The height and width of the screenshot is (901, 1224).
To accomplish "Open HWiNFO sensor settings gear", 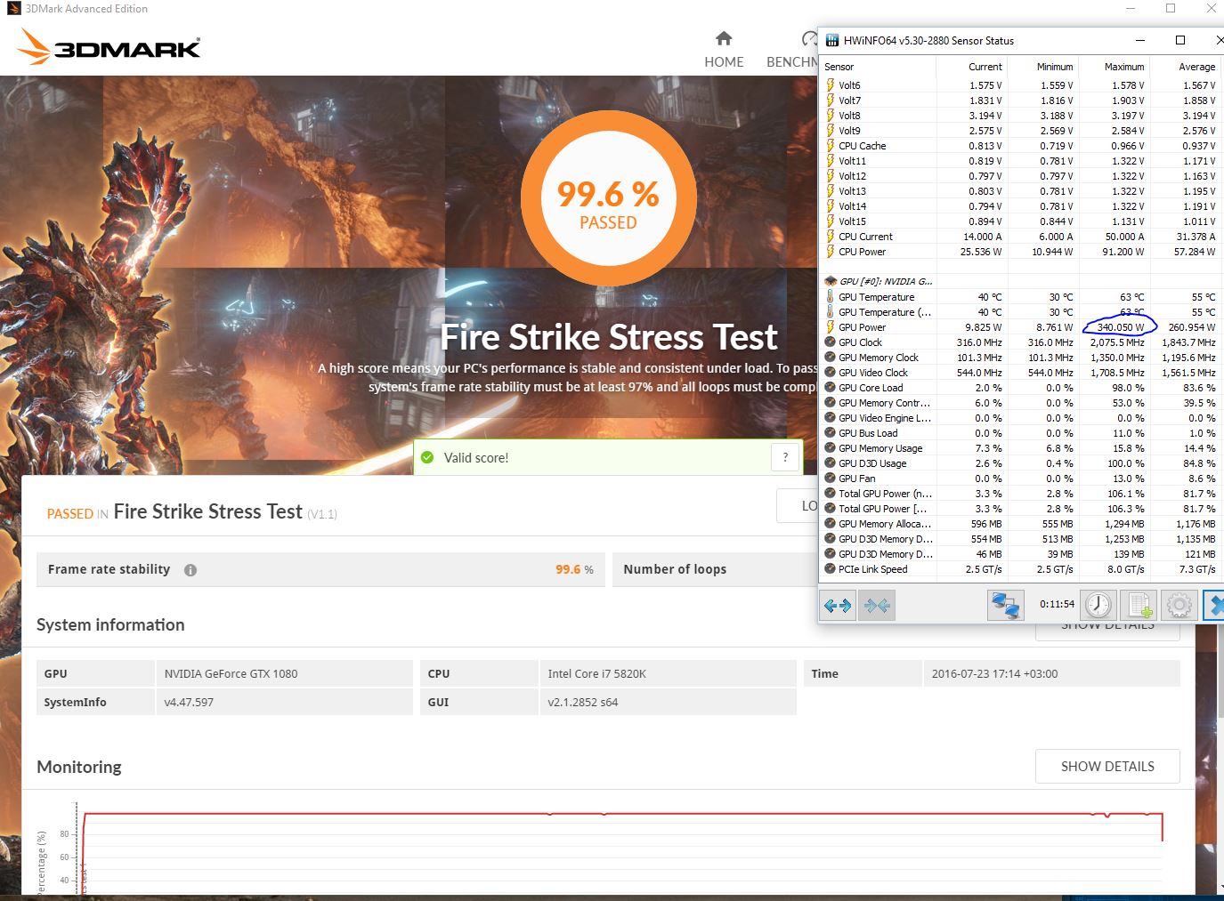I will click(x=1179, y=606).
